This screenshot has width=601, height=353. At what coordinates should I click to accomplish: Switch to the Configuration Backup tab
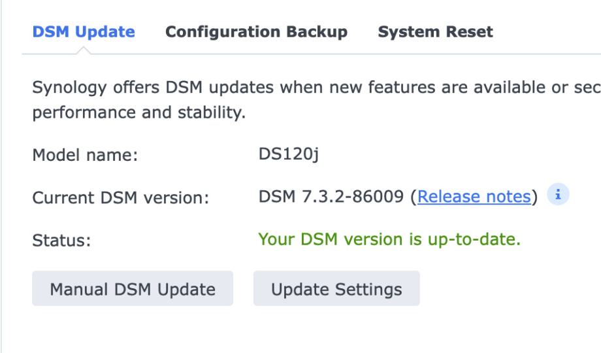(256, 32)
